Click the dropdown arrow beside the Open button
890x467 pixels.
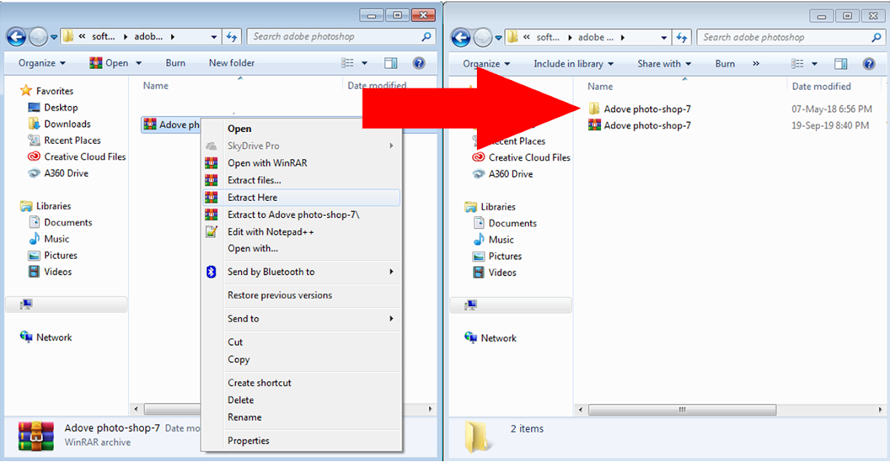coord(139,63)
